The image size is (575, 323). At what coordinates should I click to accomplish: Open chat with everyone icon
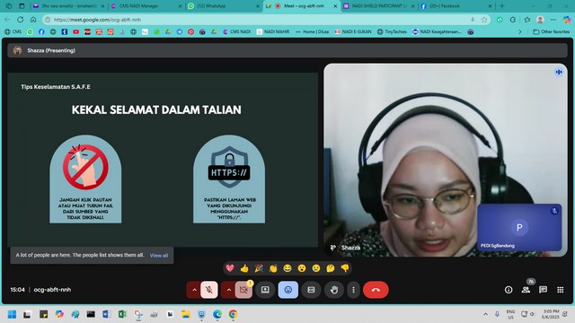coord(543,290)
